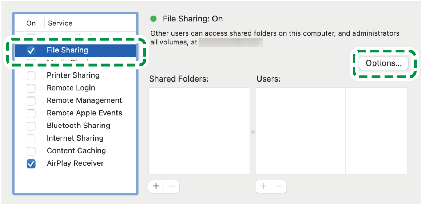
Task: Enable the Printer Sharing checkbox
Action: coord(31,76)
